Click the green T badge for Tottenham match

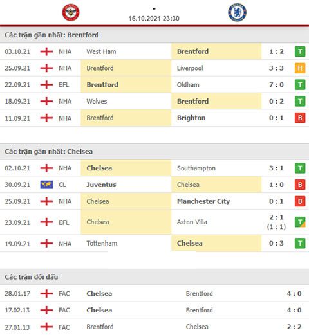click(x=300, y=243)
